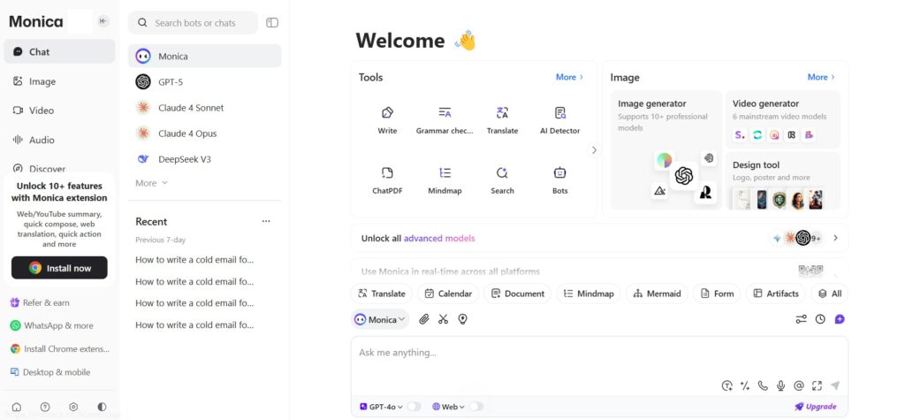Viewport: 905px width, 420px height.
Task: Open chat settings sliders icon
Action: 801,319
